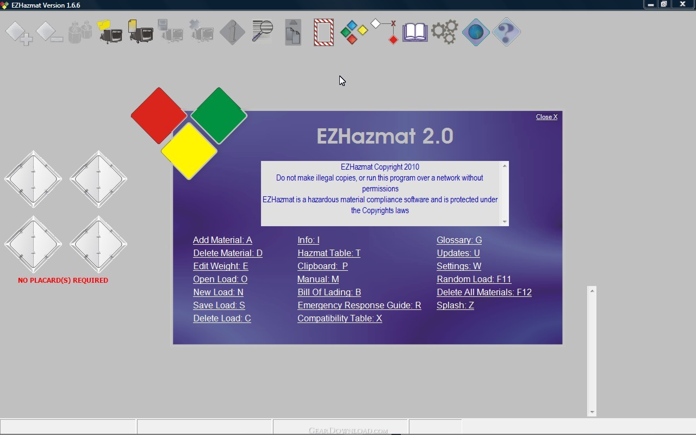Click the 'Delete Load: C' link
This screenshot has height=435, width=696.
222,318
